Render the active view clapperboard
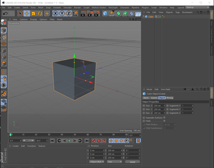The width and height of the screenshot is (214, 168). [83, 13]
